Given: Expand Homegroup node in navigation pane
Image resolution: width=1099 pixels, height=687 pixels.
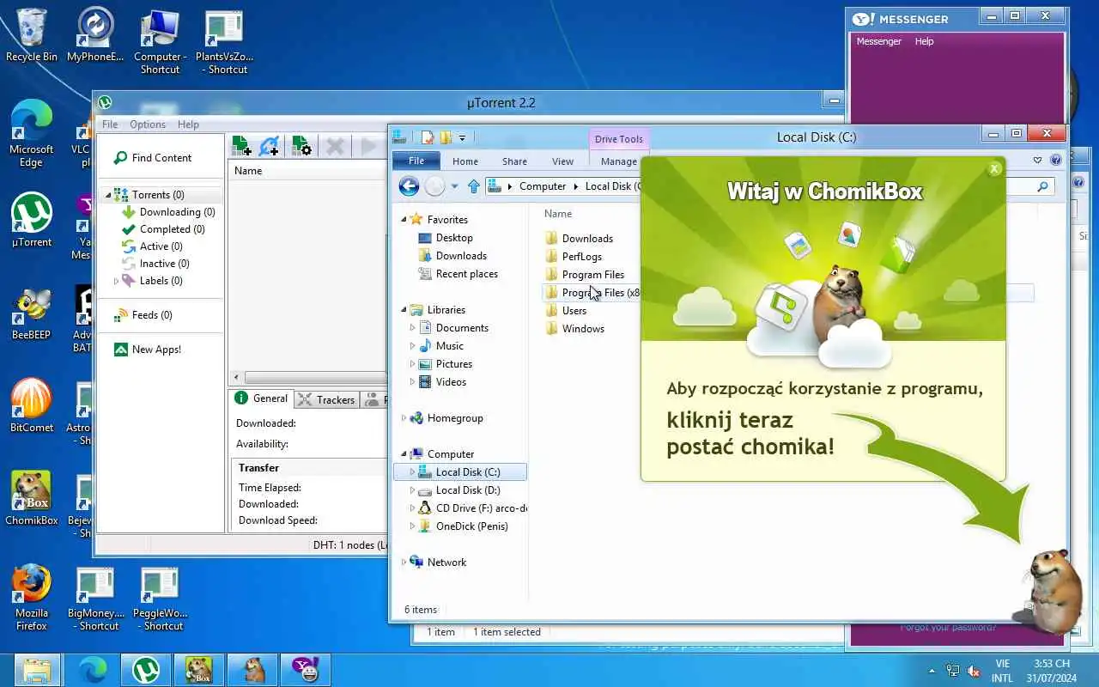Looking at the screenshot, I should coord(404,418).
